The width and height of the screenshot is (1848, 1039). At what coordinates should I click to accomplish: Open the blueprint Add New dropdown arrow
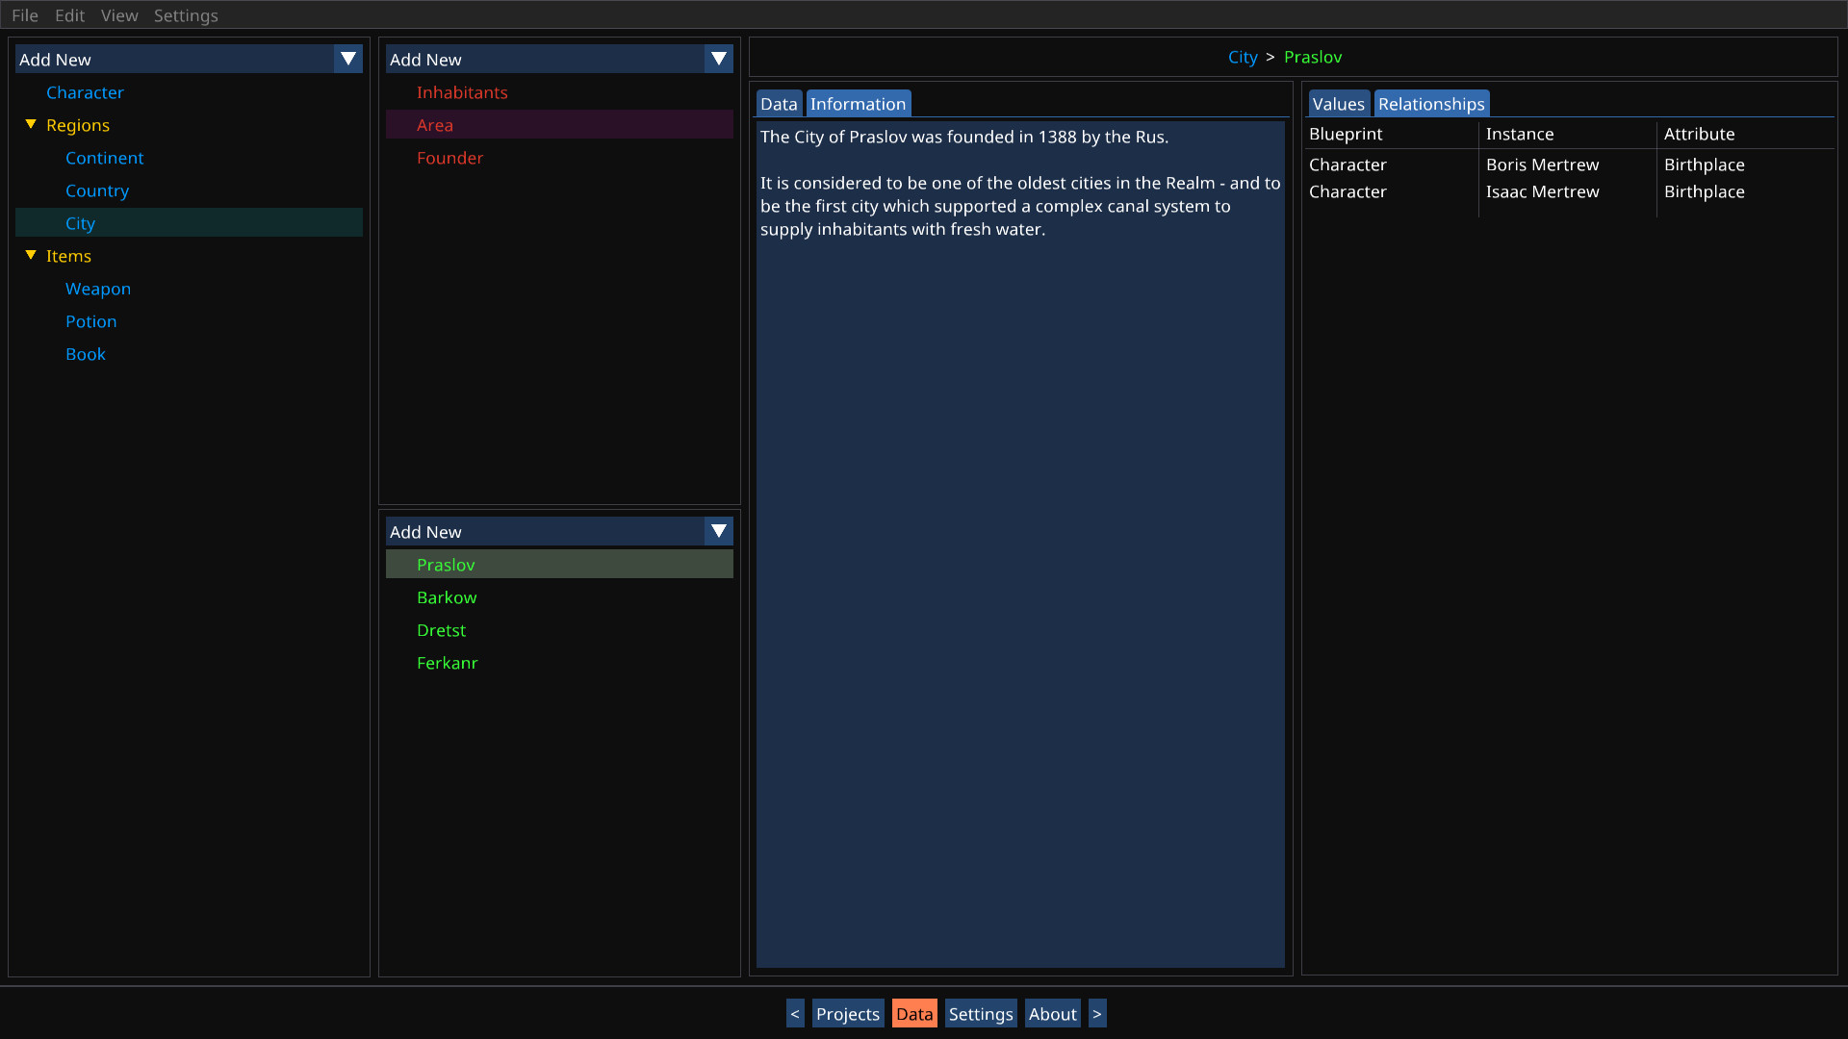click(347, 59)
